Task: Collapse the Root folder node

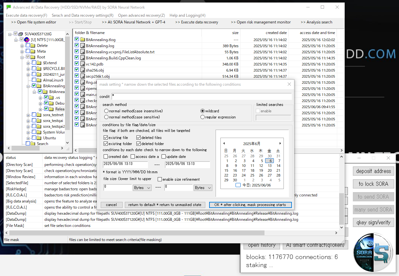Action: (22, 57)
